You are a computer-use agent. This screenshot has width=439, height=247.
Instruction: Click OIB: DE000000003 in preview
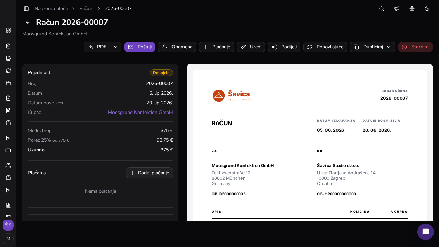click(228, 194)
